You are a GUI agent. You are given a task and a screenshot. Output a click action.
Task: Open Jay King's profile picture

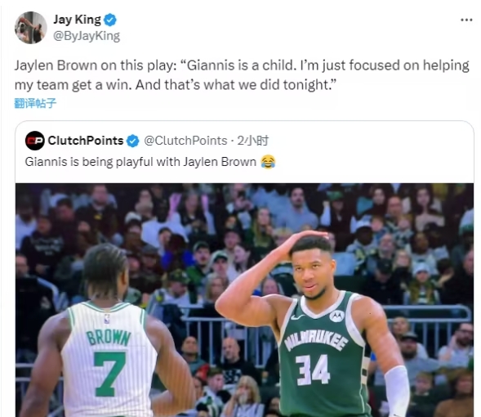(31, 28)
